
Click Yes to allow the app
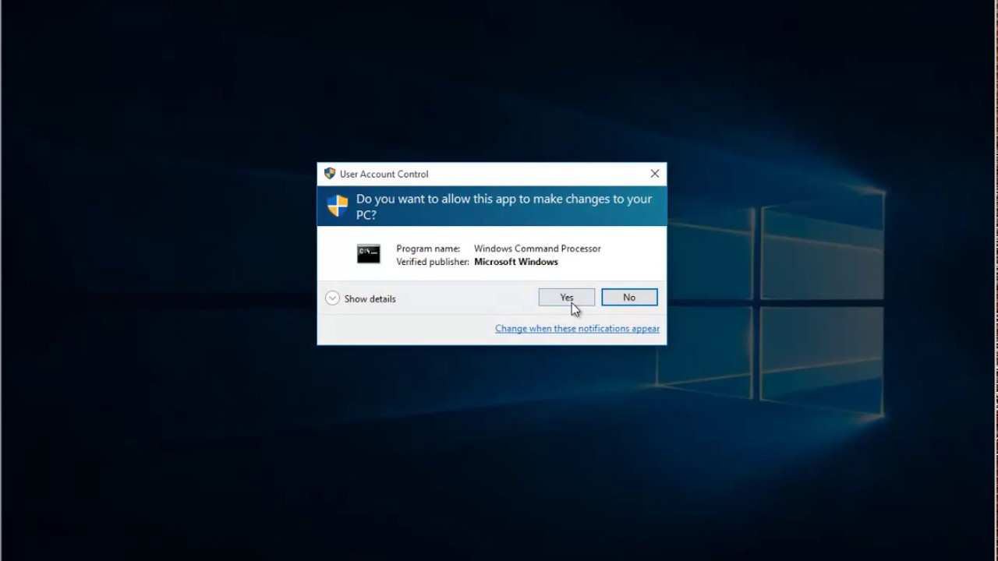[567, 297]
